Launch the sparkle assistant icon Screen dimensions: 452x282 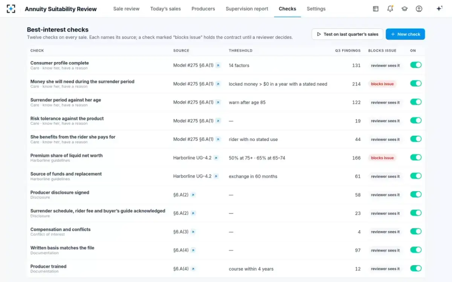(x=439, y=9)
